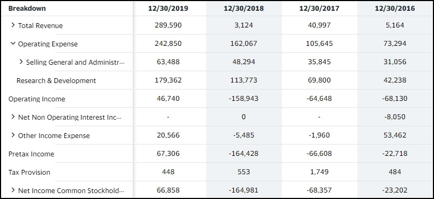Expand Net Non Operating Interest Income row

(x=13, y=116)
